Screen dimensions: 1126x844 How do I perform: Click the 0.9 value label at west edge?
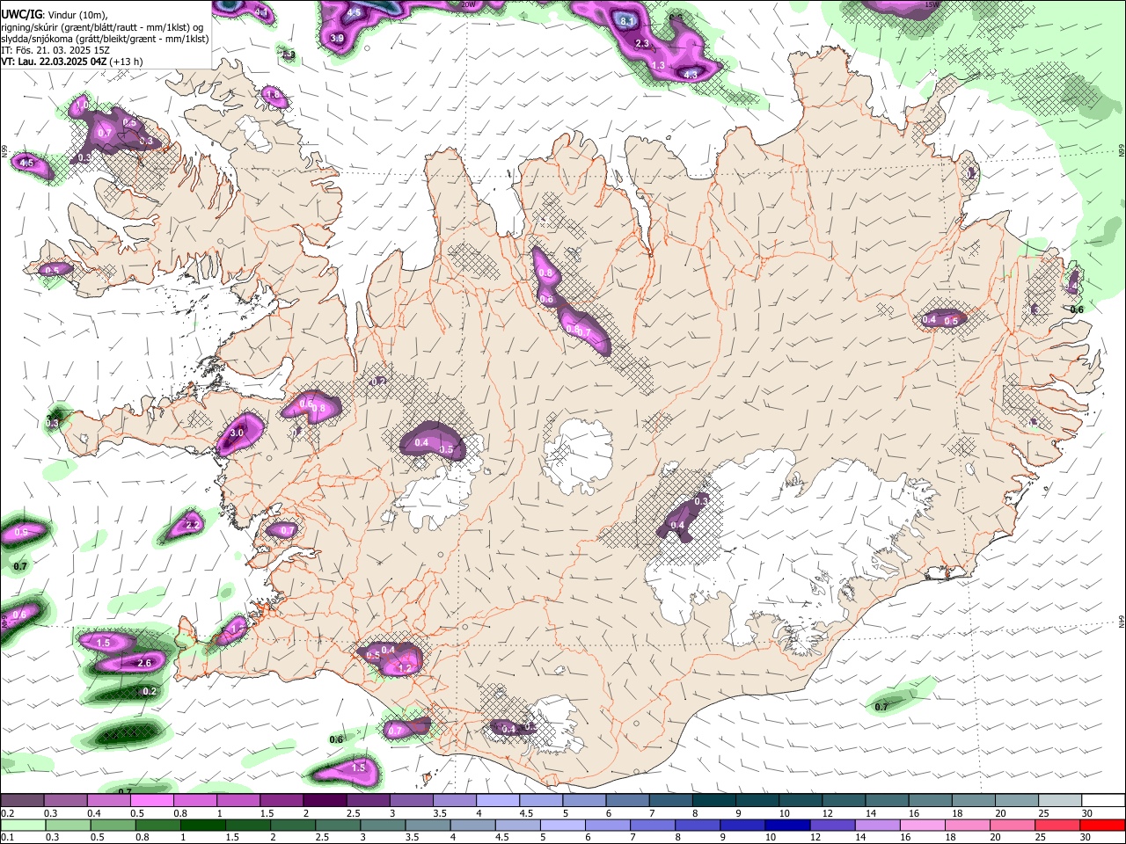point(21,532)
